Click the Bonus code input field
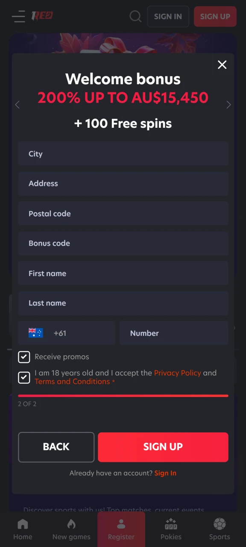Viewport: 246px width, 547px height. tap(123, 243)
